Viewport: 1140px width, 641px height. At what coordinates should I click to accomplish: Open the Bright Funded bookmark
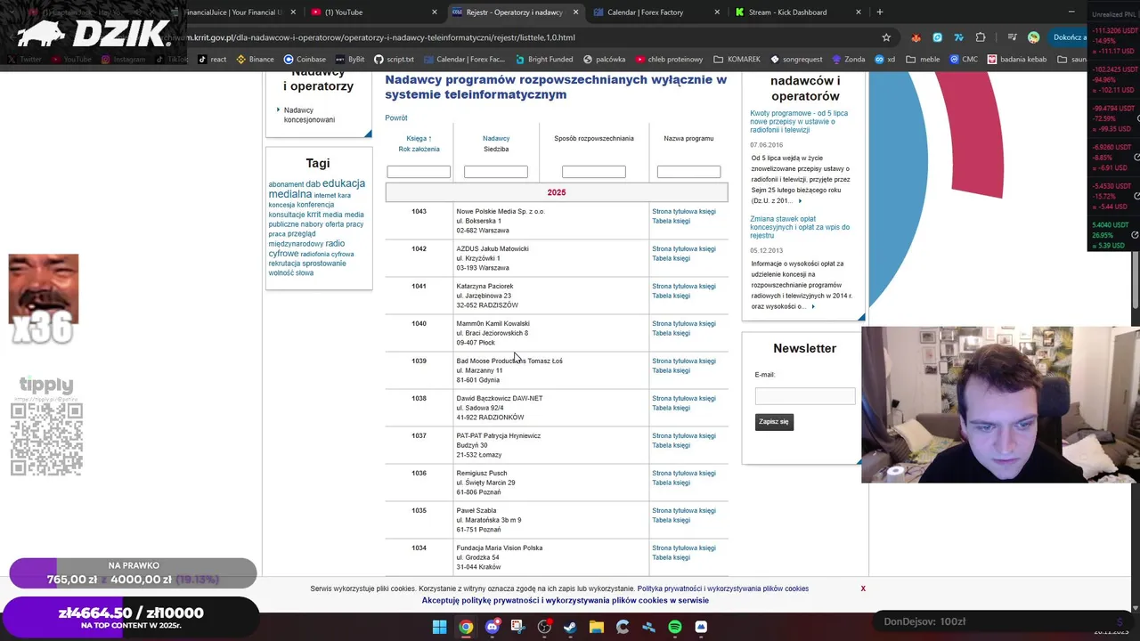(543, 60)
